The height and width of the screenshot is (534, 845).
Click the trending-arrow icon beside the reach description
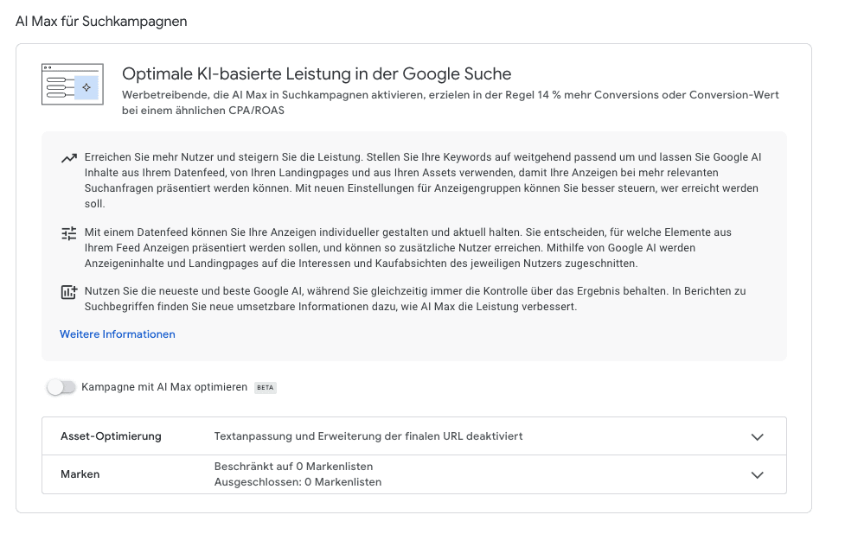(68, 157)
